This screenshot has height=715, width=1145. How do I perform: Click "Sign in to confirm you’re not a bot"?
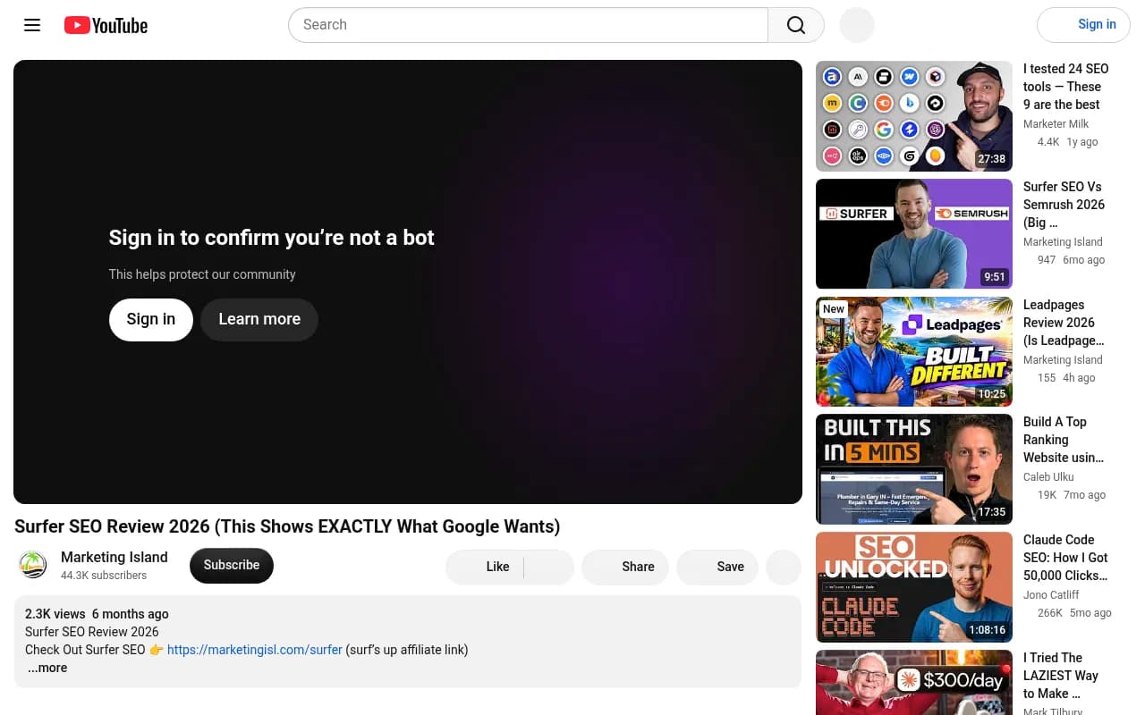(x=272, y=238)
